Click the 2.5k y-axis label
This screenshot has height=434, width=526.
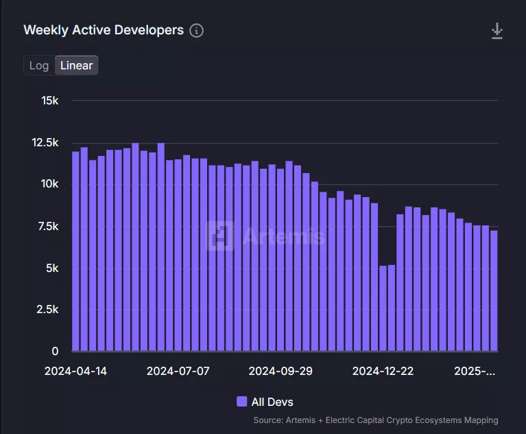pos(48,310)
